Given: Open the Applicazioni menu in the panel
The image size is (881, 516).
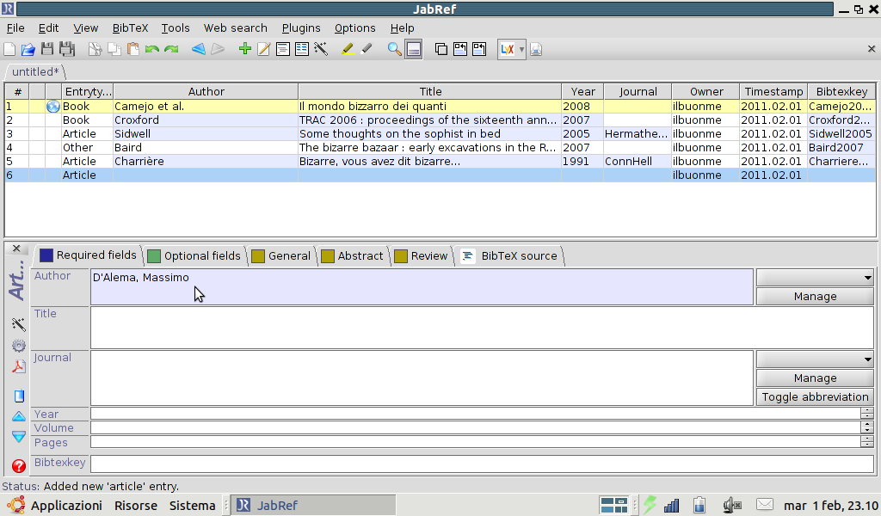Looking at the screenshot, I should 66,506.
